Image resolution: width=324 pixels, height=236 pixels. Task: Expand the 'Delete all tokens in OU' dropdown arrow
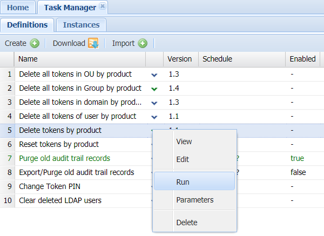point(154,75)
